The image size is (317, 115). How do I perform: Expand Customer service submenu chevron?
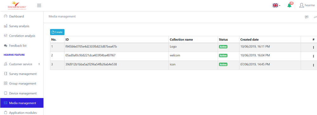(39, 64)
